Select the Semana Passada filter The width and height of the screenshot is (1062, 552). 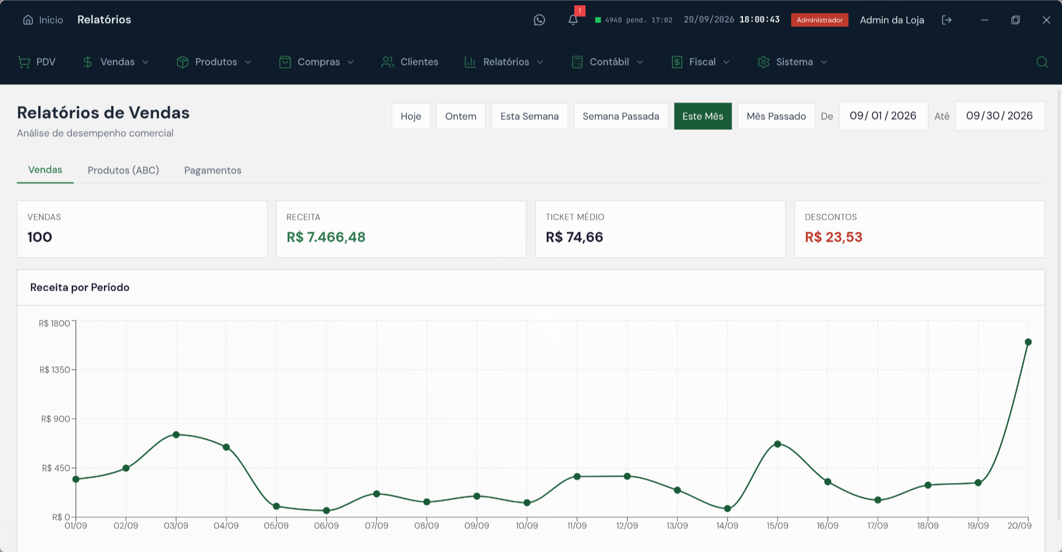pos(621,116)
